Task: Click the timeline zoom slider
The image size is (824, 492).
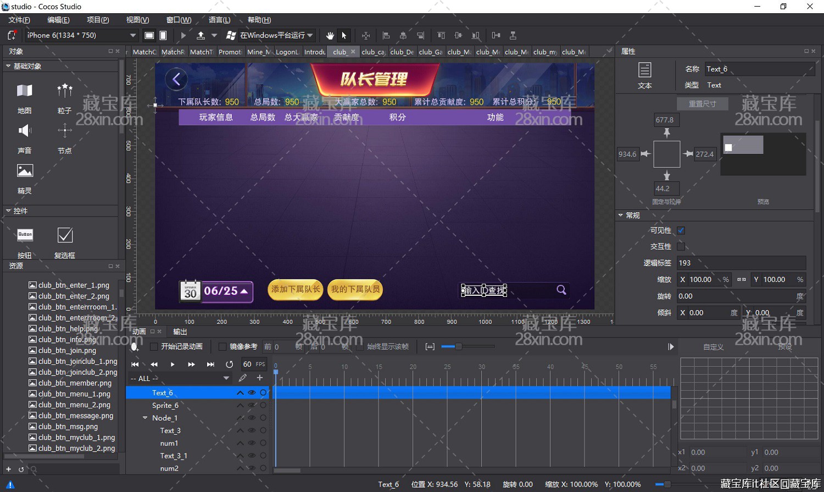Action: pyautogui.click(x=458, y=346)
